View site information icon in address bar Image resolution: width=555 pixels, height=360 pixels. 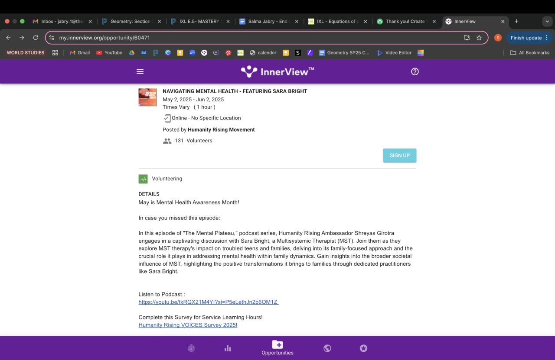coord(52,38)
